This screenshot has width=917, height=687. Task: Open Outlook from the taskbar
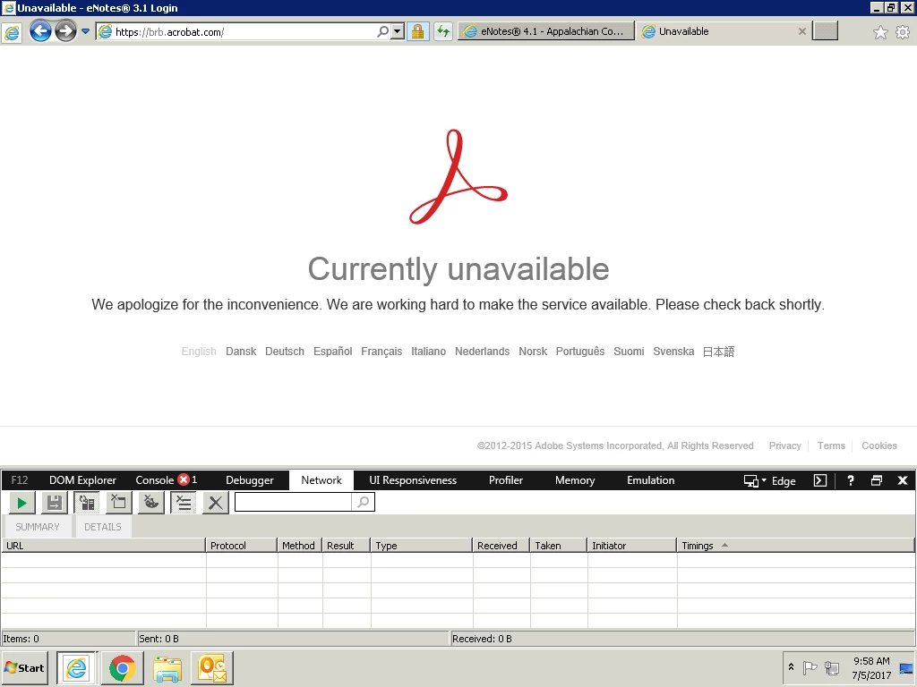coord(211,668)
